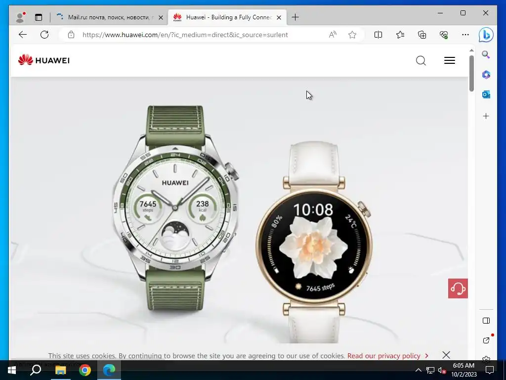Open Bing Copilot sidebar button
Viewport: 506px width, 380px height.
click(486, 35)
